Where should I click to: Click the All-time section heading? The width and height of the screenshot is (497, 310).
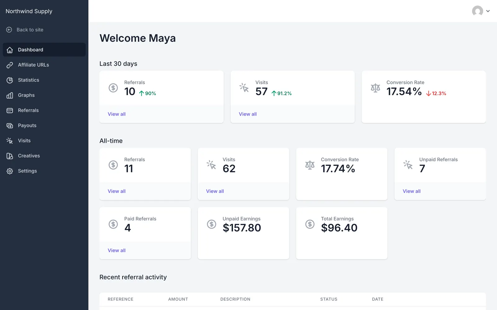(111, 141)
